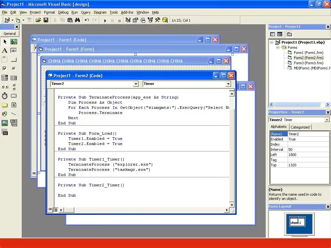Close the Toolbox panel
Image resolution: width=331 pixels, height=248 pixels.
[17, 27]
